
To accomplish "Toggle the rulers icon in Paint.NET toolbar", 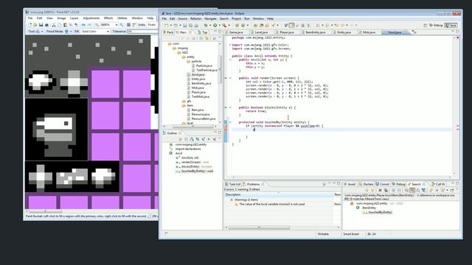I will coord(134,25).
